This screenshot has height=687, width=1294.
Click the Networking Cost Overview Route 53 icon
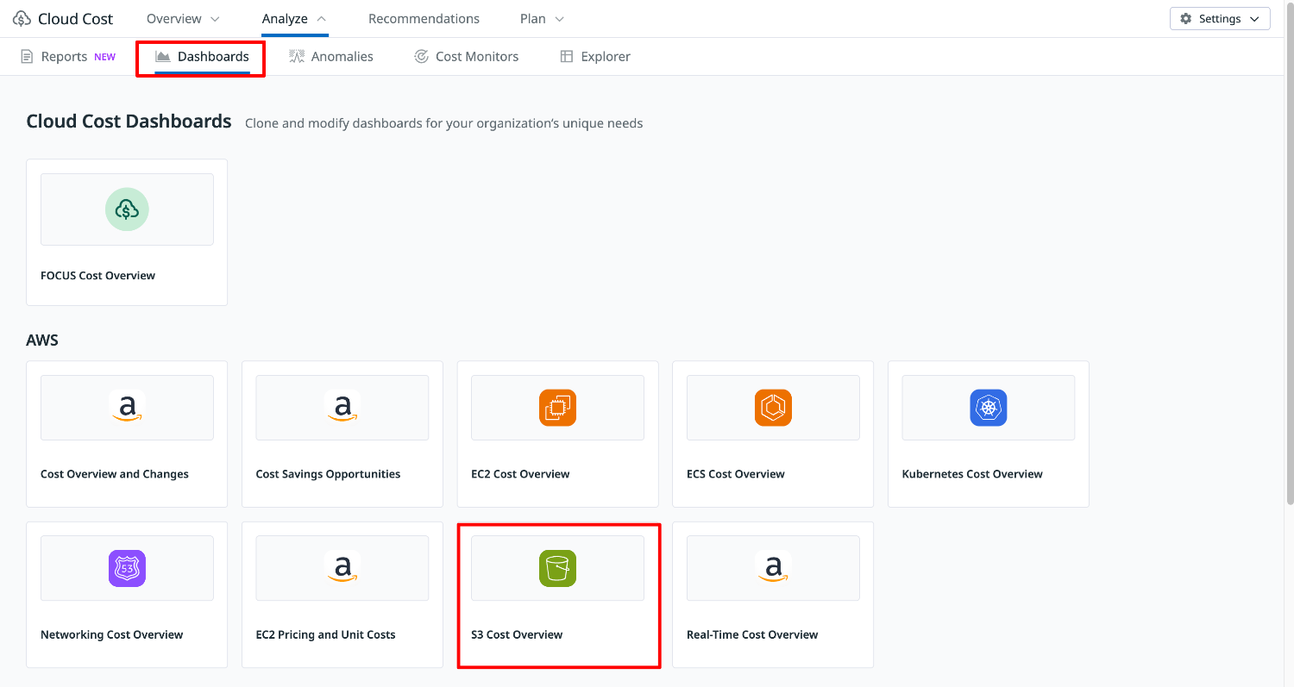[127, 568]
